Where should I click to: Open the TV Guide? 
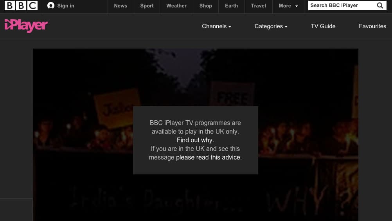coord(323,26)
